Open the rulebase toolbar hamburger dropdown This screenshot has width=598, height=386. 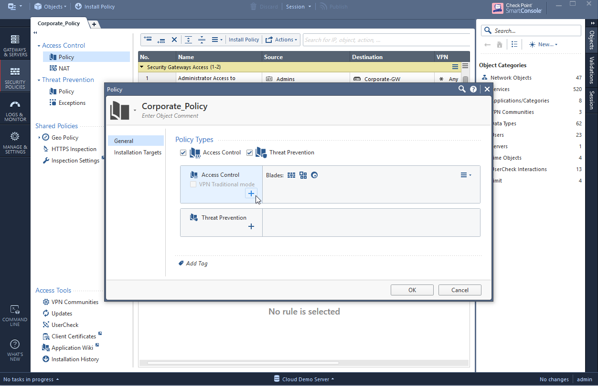217,40
